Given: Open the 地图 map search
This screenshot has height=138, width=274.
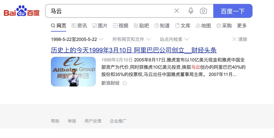Looking at the screenshot, I should point(203,26).
